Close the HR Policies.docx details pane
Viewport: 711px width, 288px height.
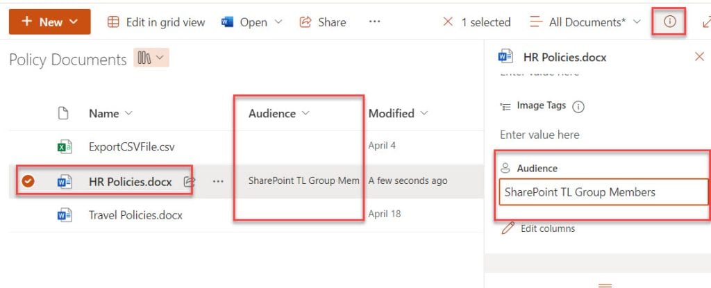click(x=699, y=57)
